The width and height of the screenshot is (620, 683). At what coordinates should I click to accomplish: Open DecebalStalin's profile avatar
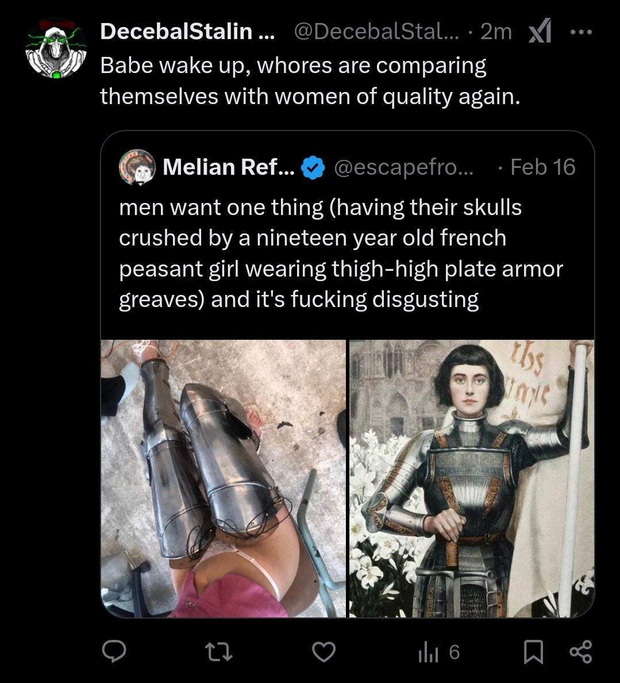tap(55, 49)
